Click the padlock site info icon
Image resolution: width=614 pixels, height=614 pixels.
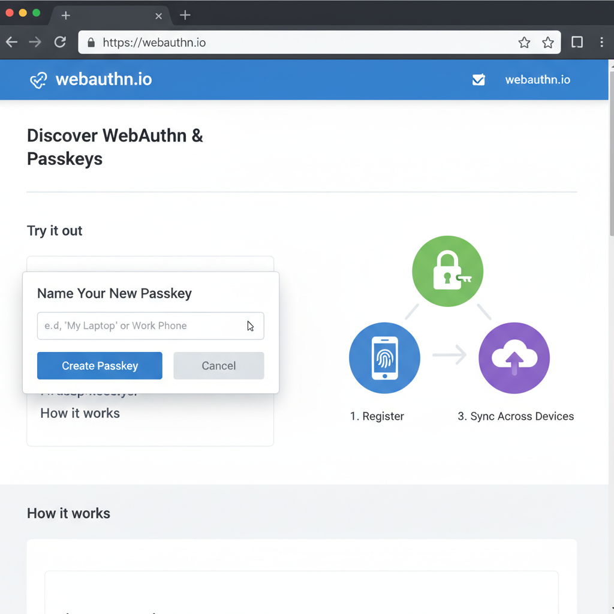click(91, 43)
